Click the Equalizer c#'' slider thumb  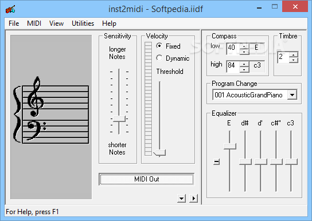pyautogui.click(x=276, y=161)
